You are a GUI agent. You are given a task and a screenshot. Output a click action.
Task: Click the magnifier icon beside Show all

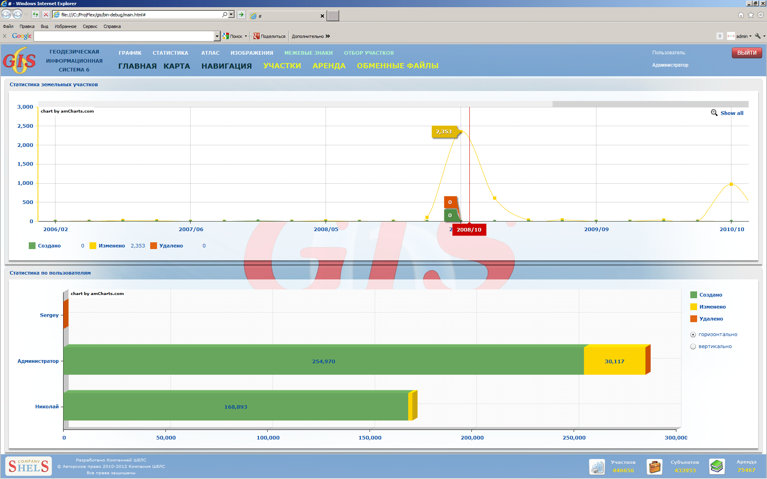(x=714, y=113)
